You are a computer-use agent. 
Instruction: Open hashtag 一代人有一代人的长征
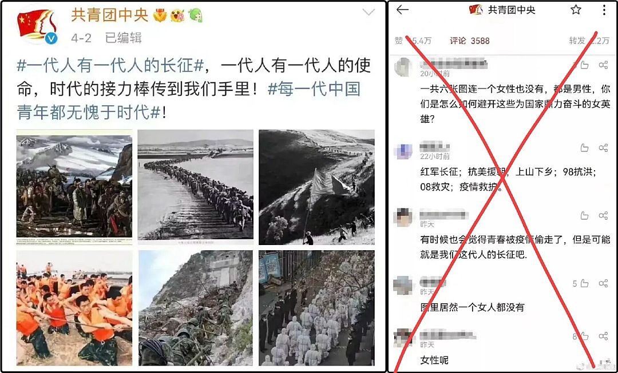click(x=110, y=66)
